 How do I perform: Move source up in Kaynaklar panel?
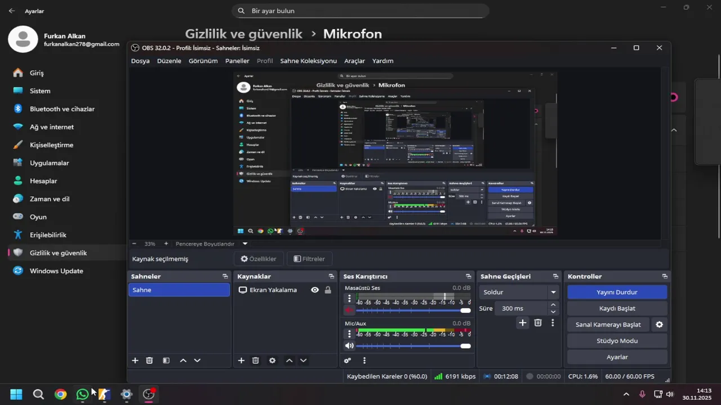[x=289, y=361]
